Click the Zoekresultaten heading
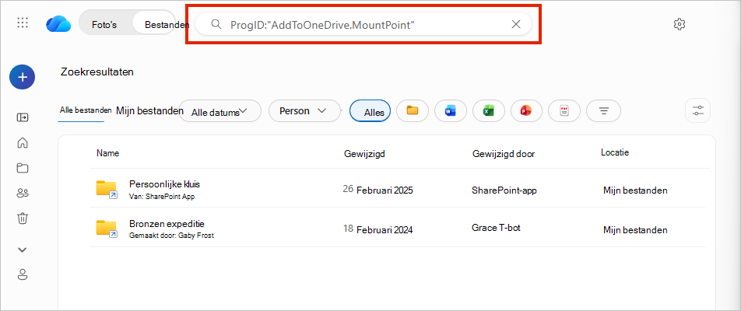Screen dimensions: 741x311 click(x=97, y=72)
